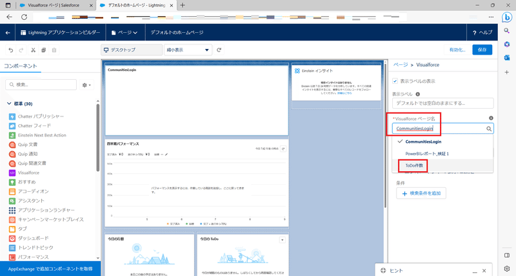
Task: Open the デスクトップ form factor selector
Action: [x=132, y=50]
